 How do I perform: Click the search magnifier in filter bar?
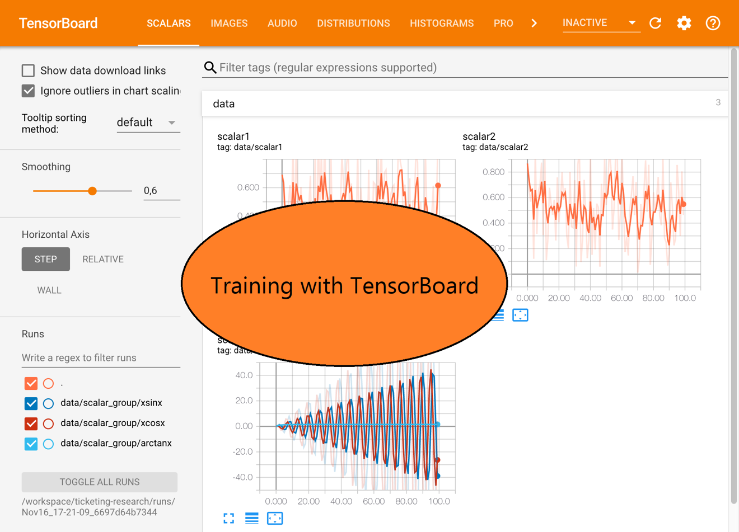(210, 67)
